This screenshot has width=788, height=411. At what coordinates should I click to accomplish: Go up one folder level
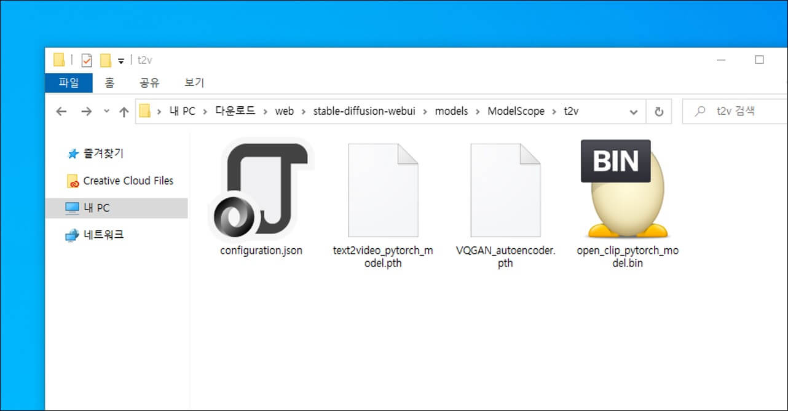(x=124, y=111)
